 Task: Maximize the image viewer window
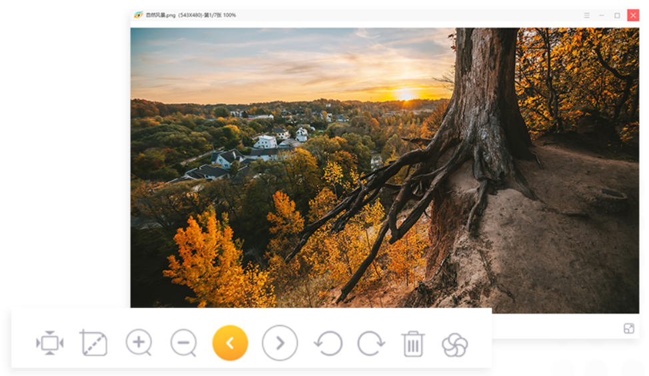coord(617,15)
